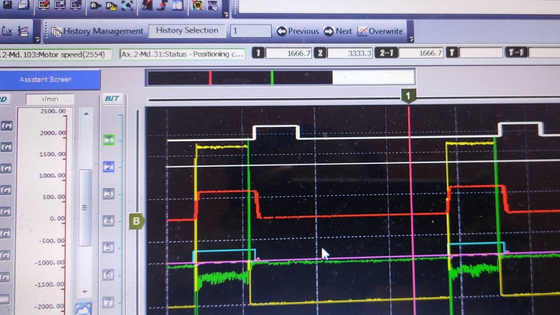Click the 'A' label icon with yellow hand
560x315 pixels.
pos(112,5)
